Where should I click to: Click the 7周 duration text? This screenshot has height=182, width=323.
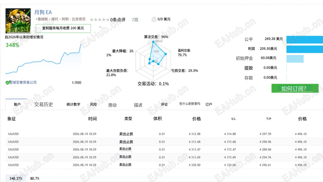pos(135,20)
